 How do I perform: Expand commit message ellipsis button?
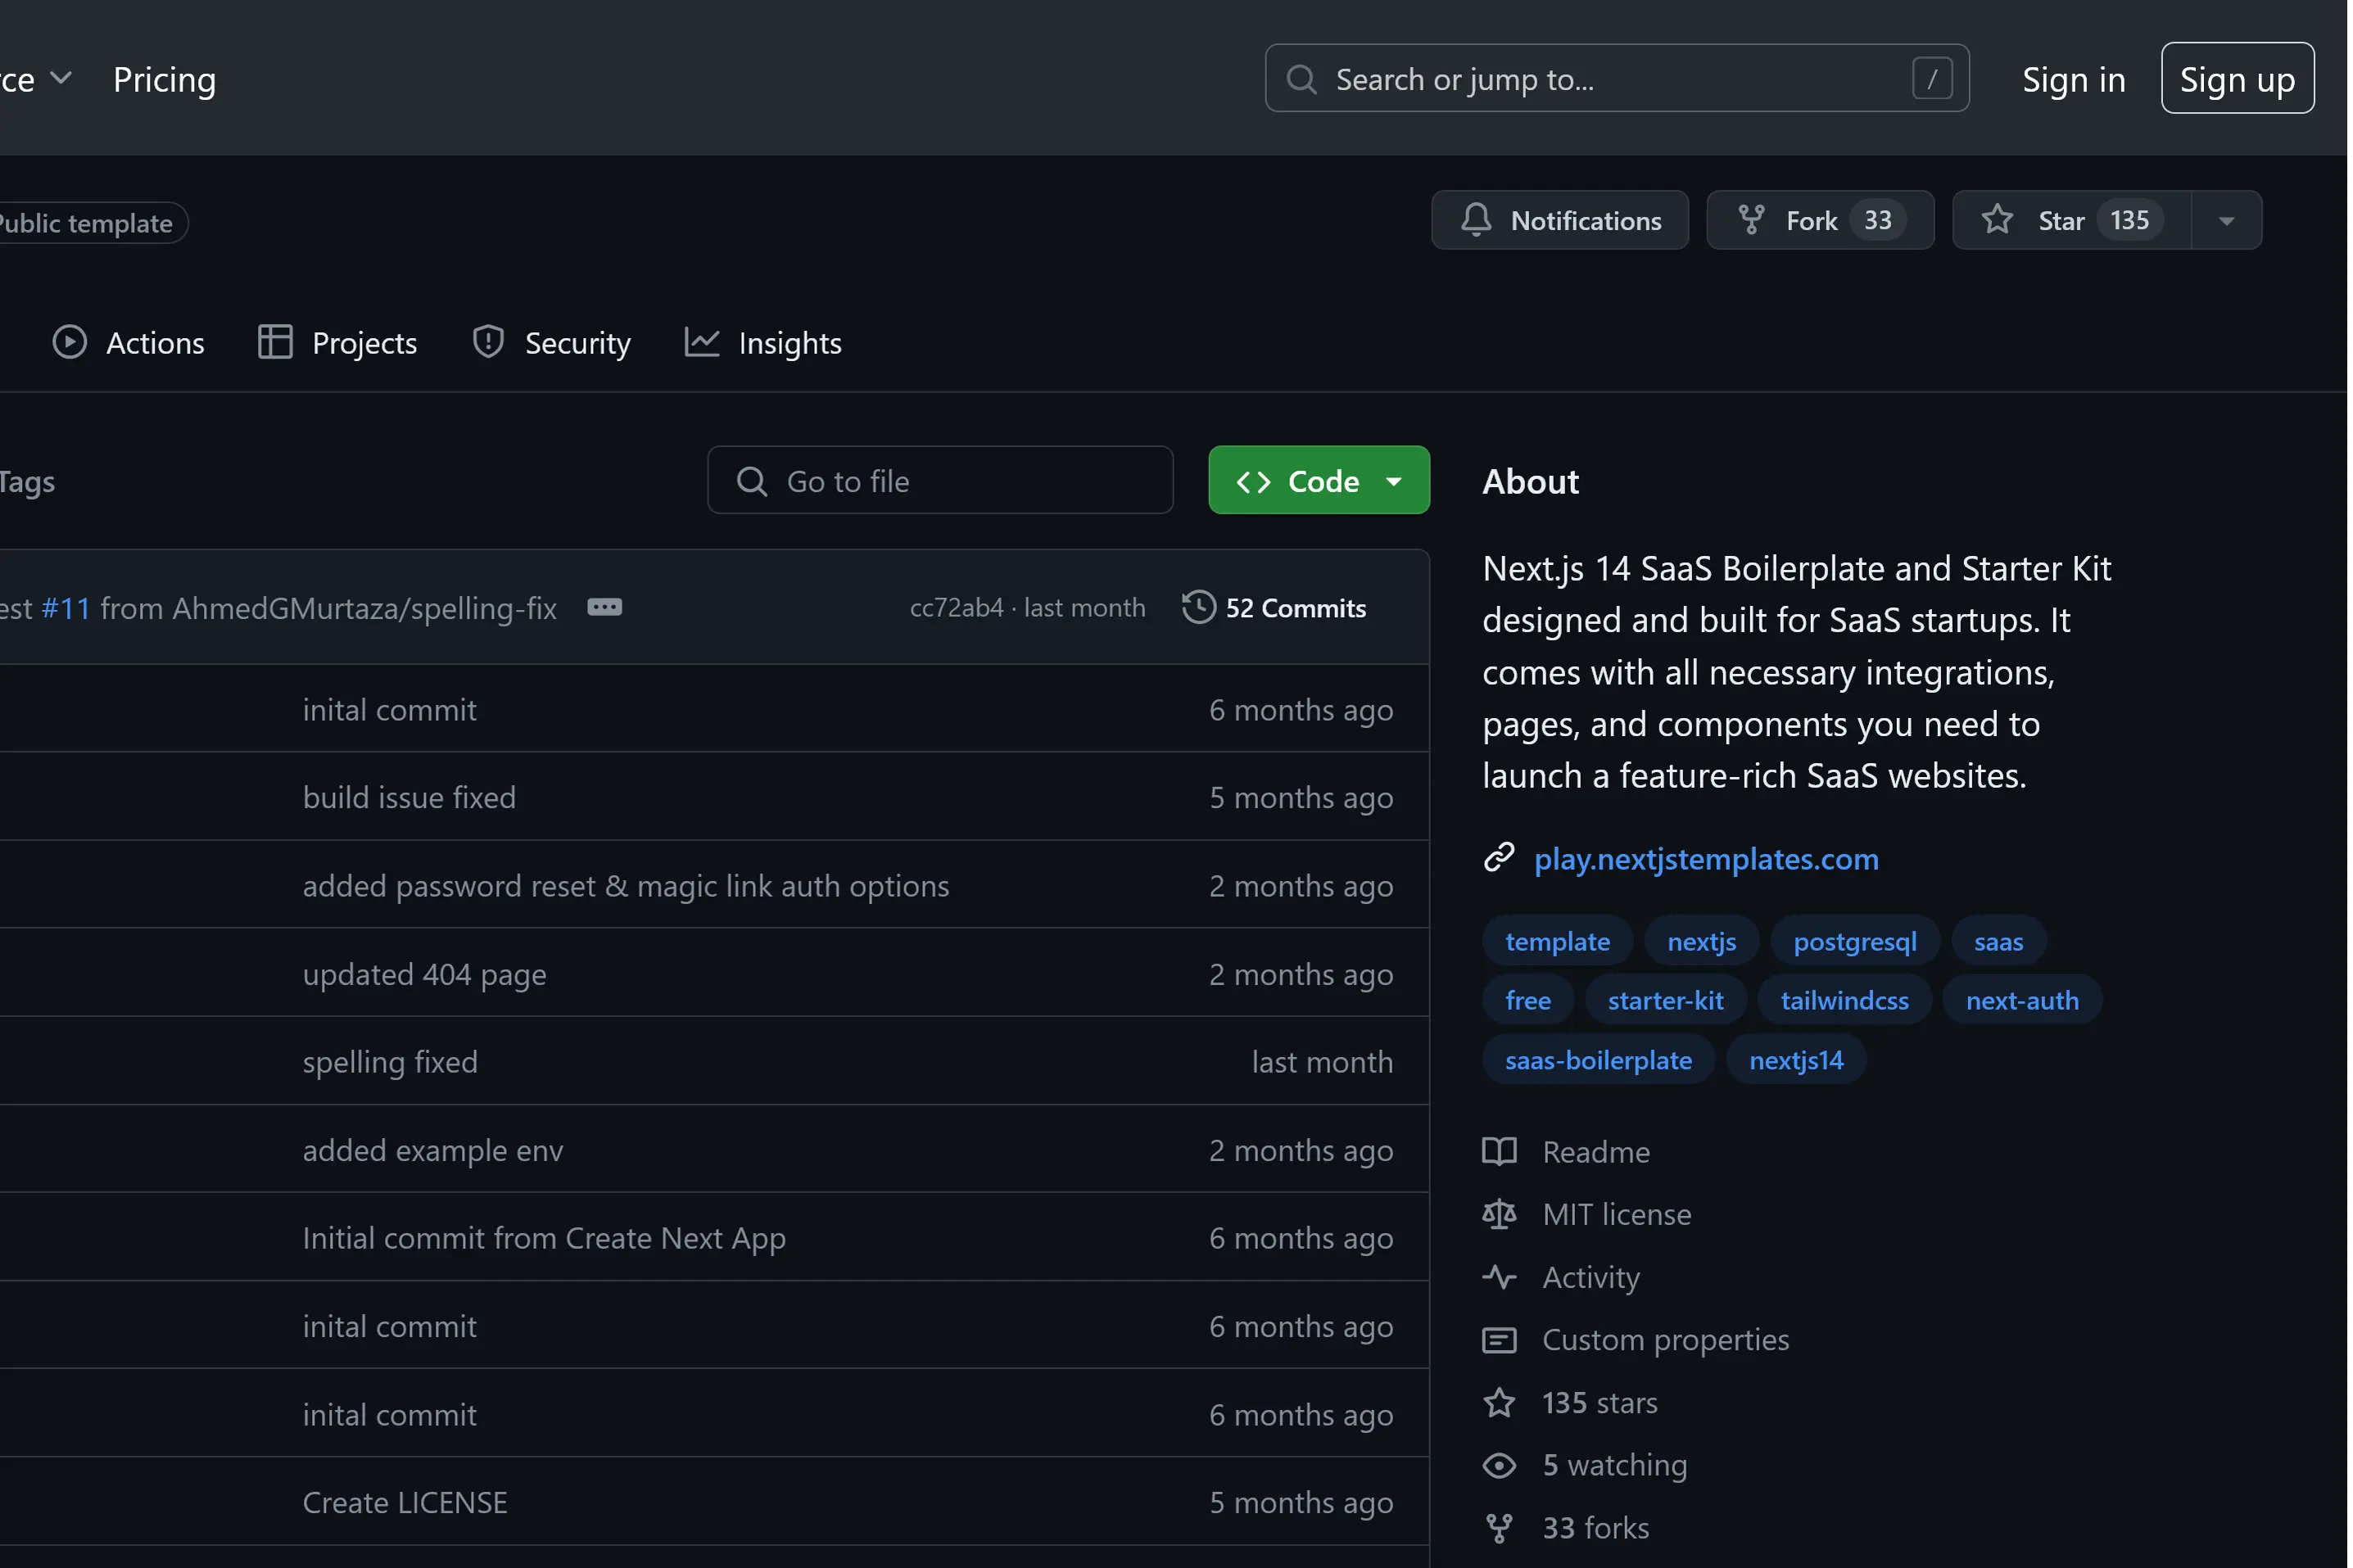point(604,608)
